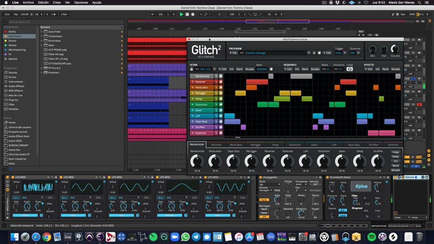The width and height of the screenshot is (434, 244).
Task: Toggle the Arpeggiator device activator
Action: tap(260, 177)
